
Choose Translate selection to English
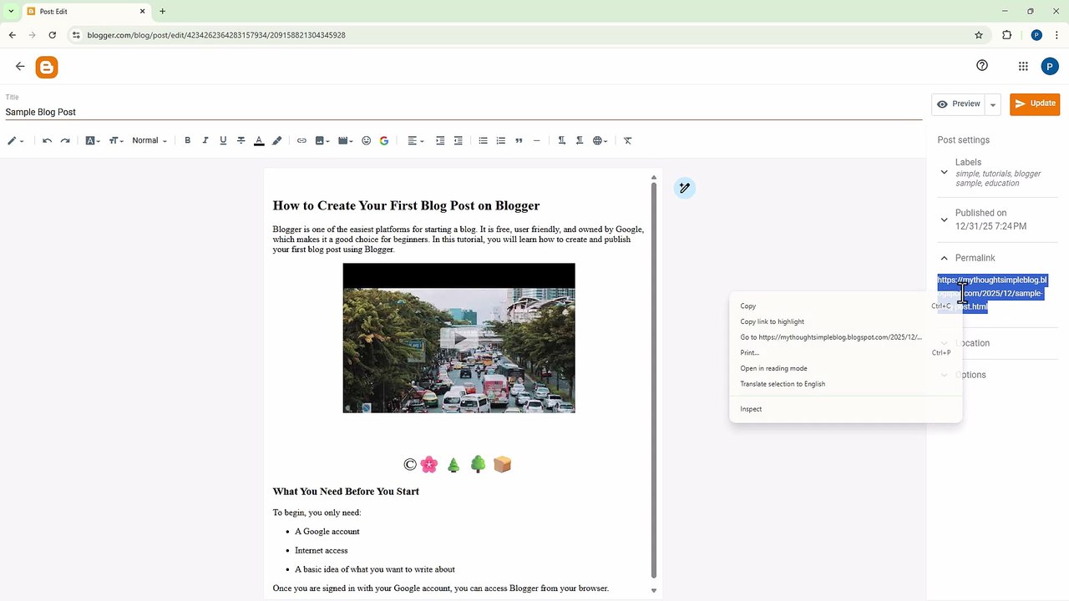[x=845, y=384]
